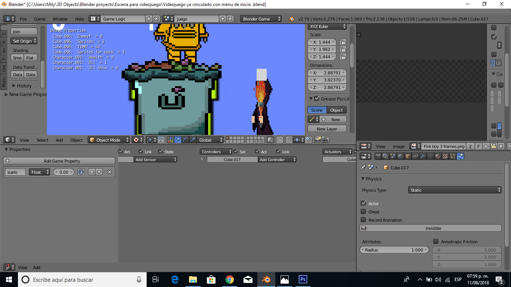Select the Grease Pencil Object source button

336,110
